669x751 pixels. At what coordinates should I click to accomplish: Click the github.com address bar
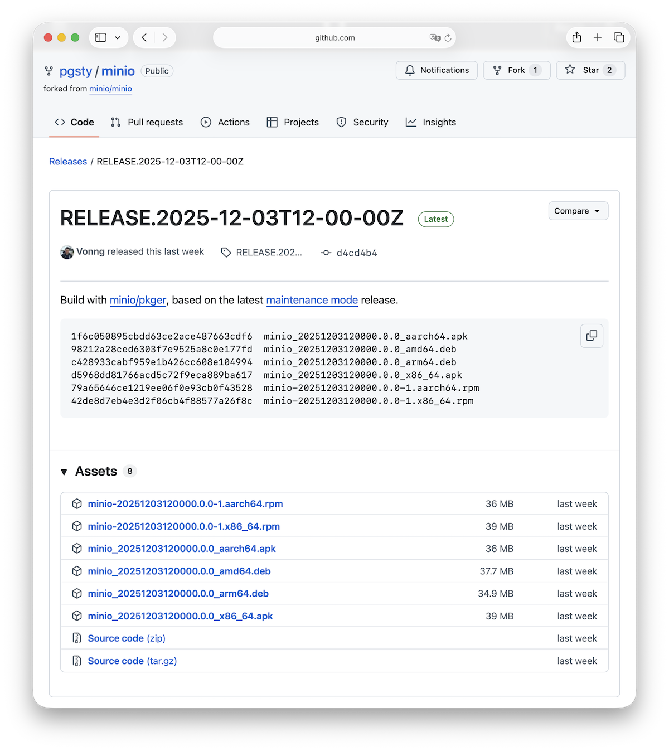[334, 38]
